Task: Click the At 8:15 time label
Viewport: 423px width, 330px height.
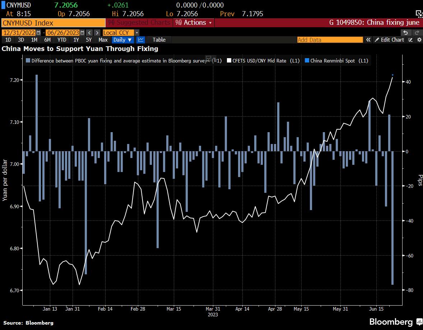Action: point(18,14)
